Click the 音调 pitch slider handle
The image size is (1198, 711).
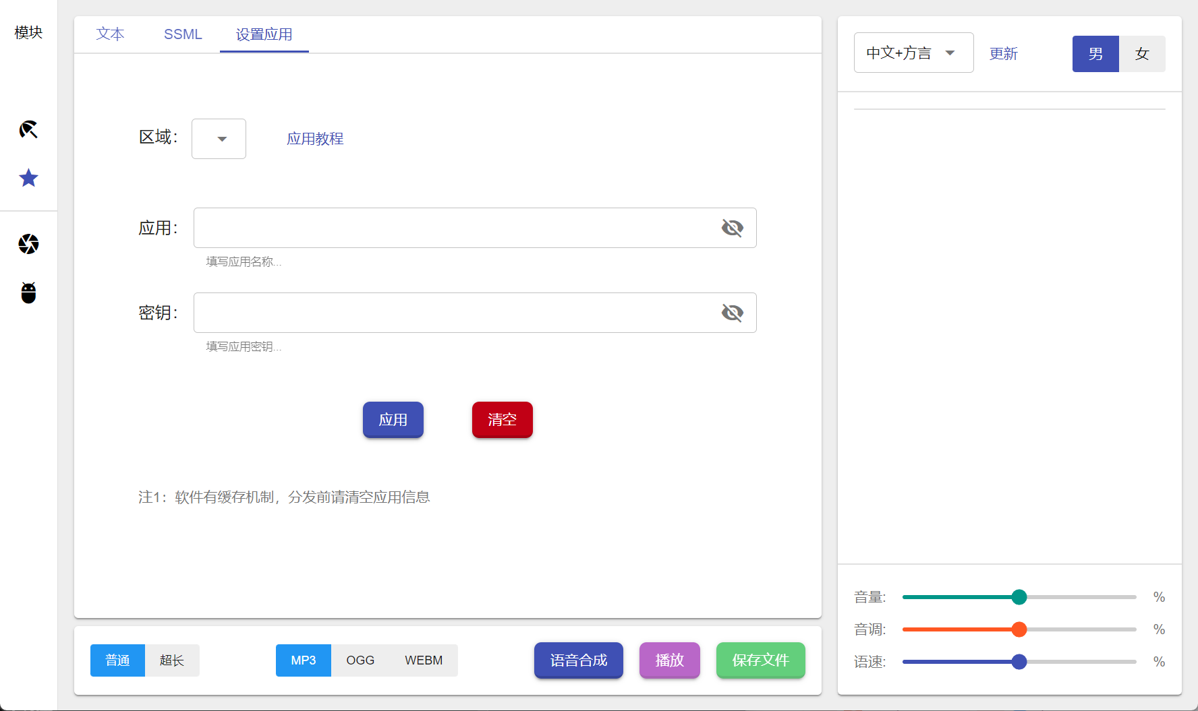click(x=1019, y=629)
